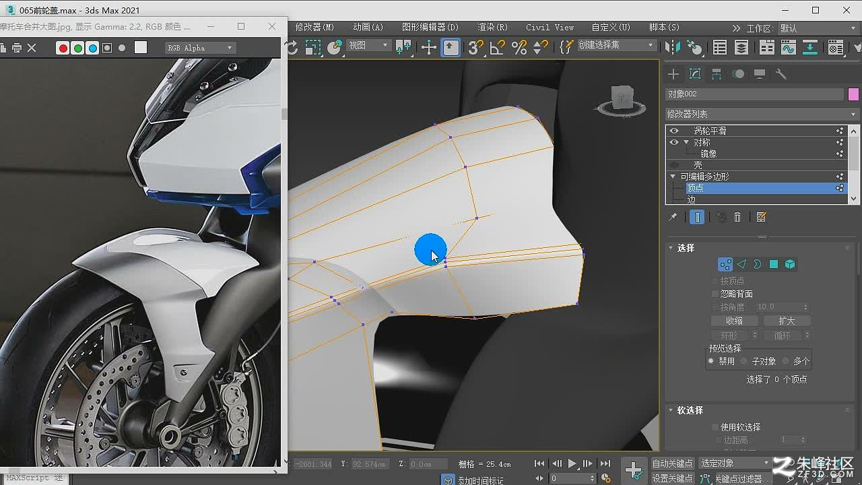Toggle blue channel in image viewer

(x=92, y=48)
